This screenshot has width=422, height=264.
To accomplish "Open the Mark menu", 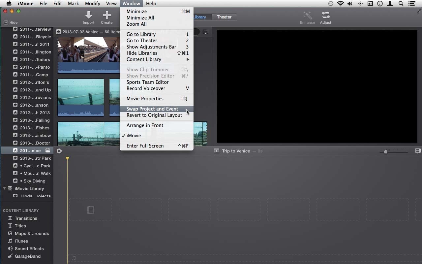I will coord(73,4).
